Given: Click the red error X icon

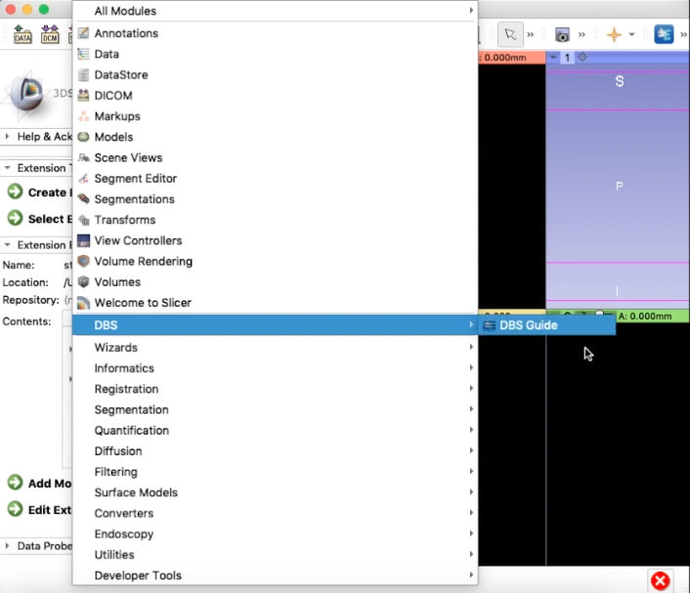Looking at the screenshot, I should tap(660, 580).
